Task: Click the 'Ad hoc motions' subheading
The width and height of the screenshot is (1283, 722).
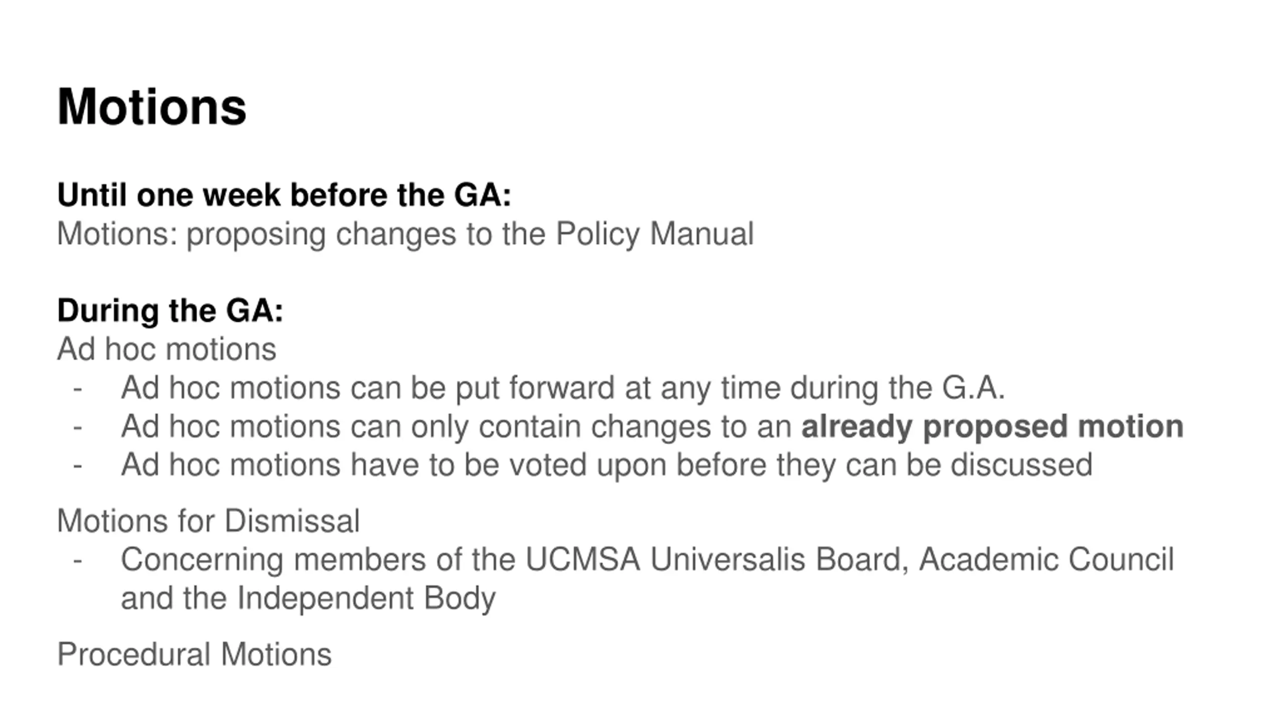Action: (166, 349)
